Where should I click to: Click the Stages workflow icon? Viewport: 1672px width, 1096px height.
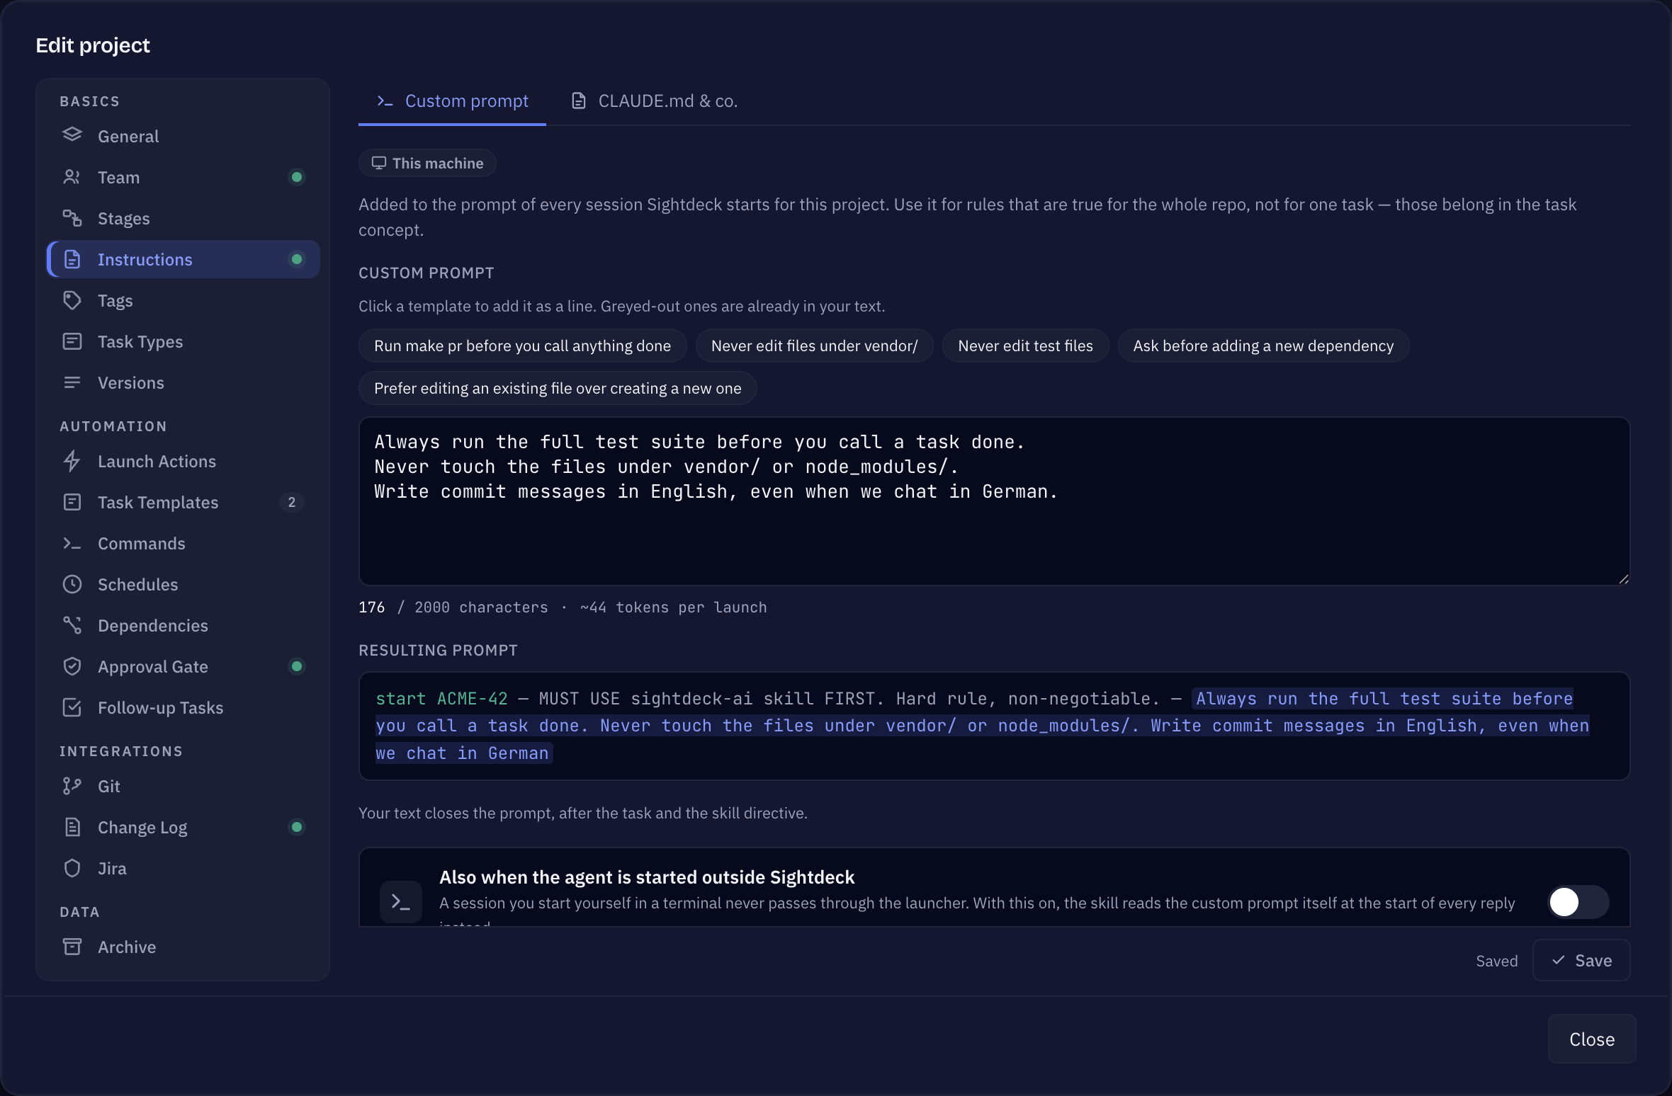[72, 218]
